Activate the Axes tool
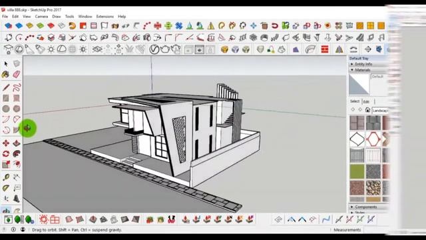Screen dimensions: 426x240 [x=6, y=199]
